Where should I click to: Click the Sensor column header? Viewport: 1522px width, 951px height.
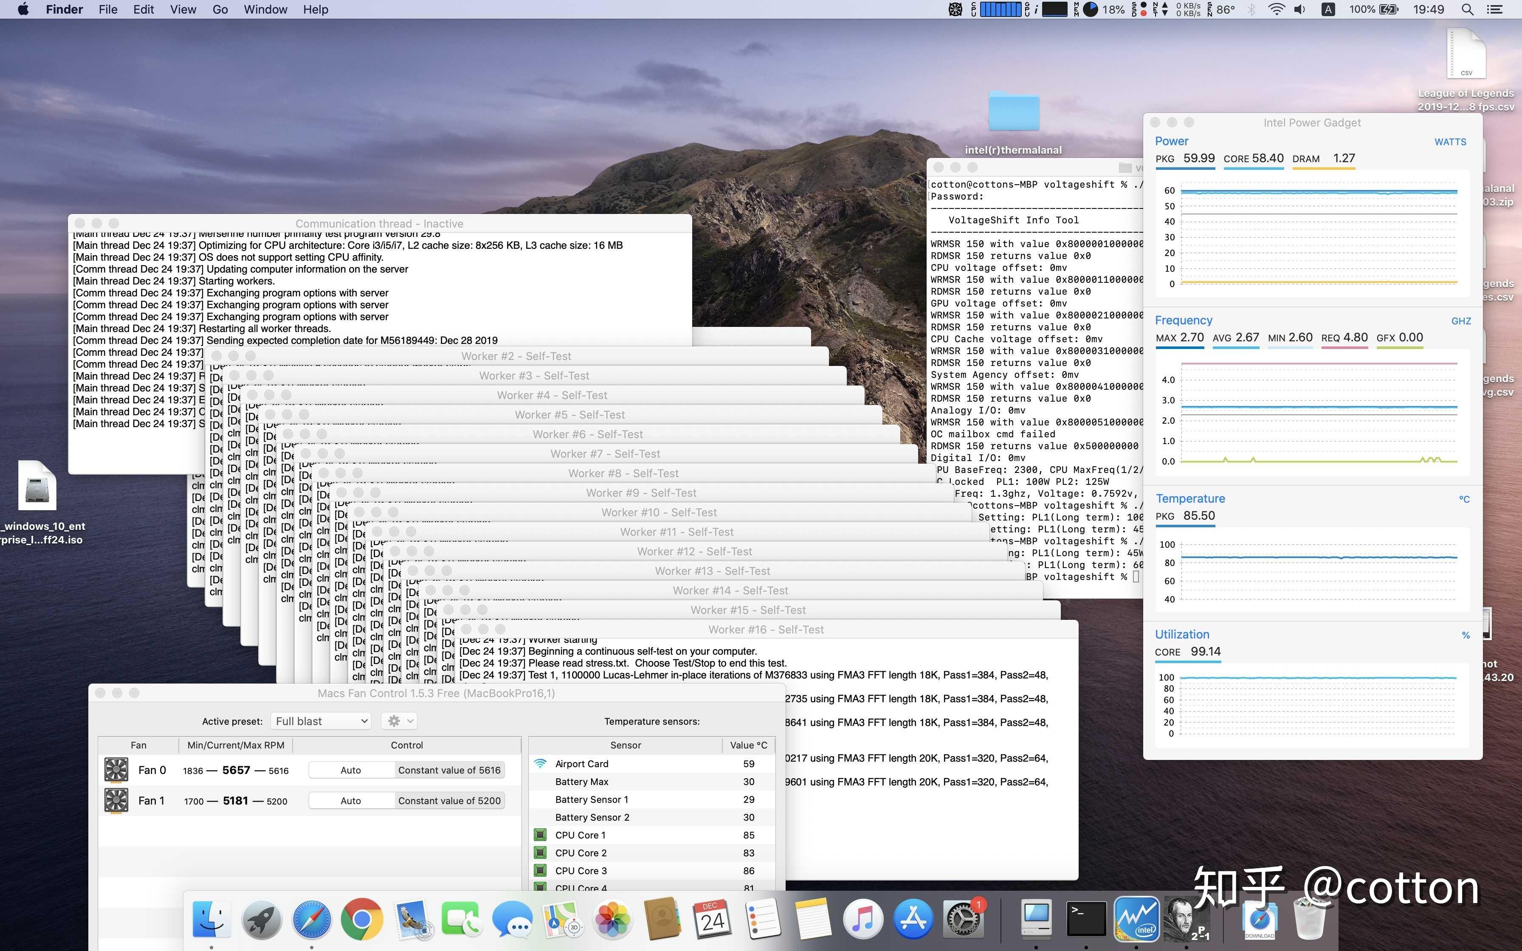pyautogui.click(x=626, y=746)
